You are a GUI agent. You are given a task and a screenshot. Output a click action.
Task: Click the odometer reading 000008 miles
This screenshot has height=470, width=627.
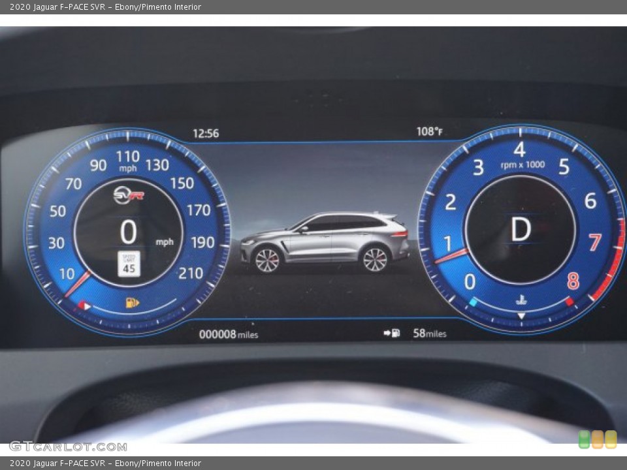[229, 334]
